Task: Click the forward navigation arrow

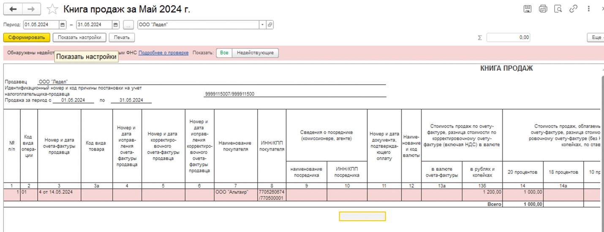Action: point(31,9)
